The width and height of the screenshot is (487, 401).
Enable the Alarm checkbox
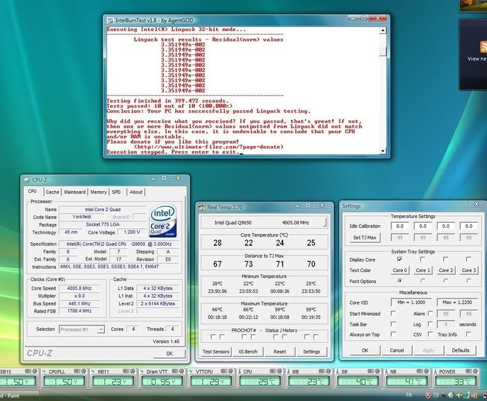click(430, 313)
